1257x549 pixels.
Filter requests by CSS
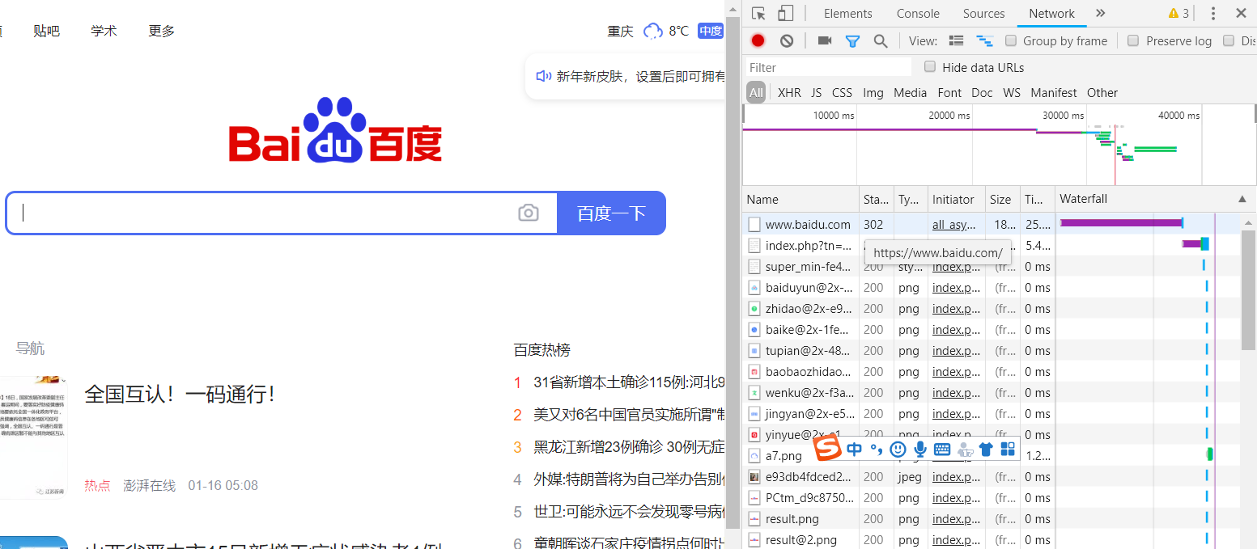click(842, 93)
